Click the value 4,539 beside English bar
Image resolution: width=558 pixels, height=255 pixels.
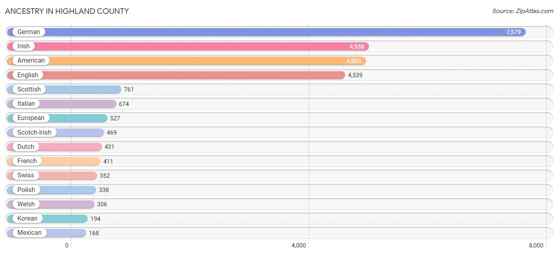(355, 75)
